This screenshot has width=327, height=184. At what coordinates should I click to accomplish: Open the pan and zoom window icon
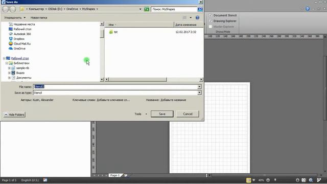pos(311,180)
